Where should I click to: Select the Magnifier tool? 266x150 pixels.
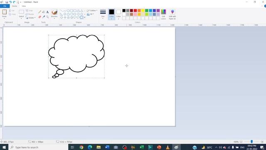point(47,17)
